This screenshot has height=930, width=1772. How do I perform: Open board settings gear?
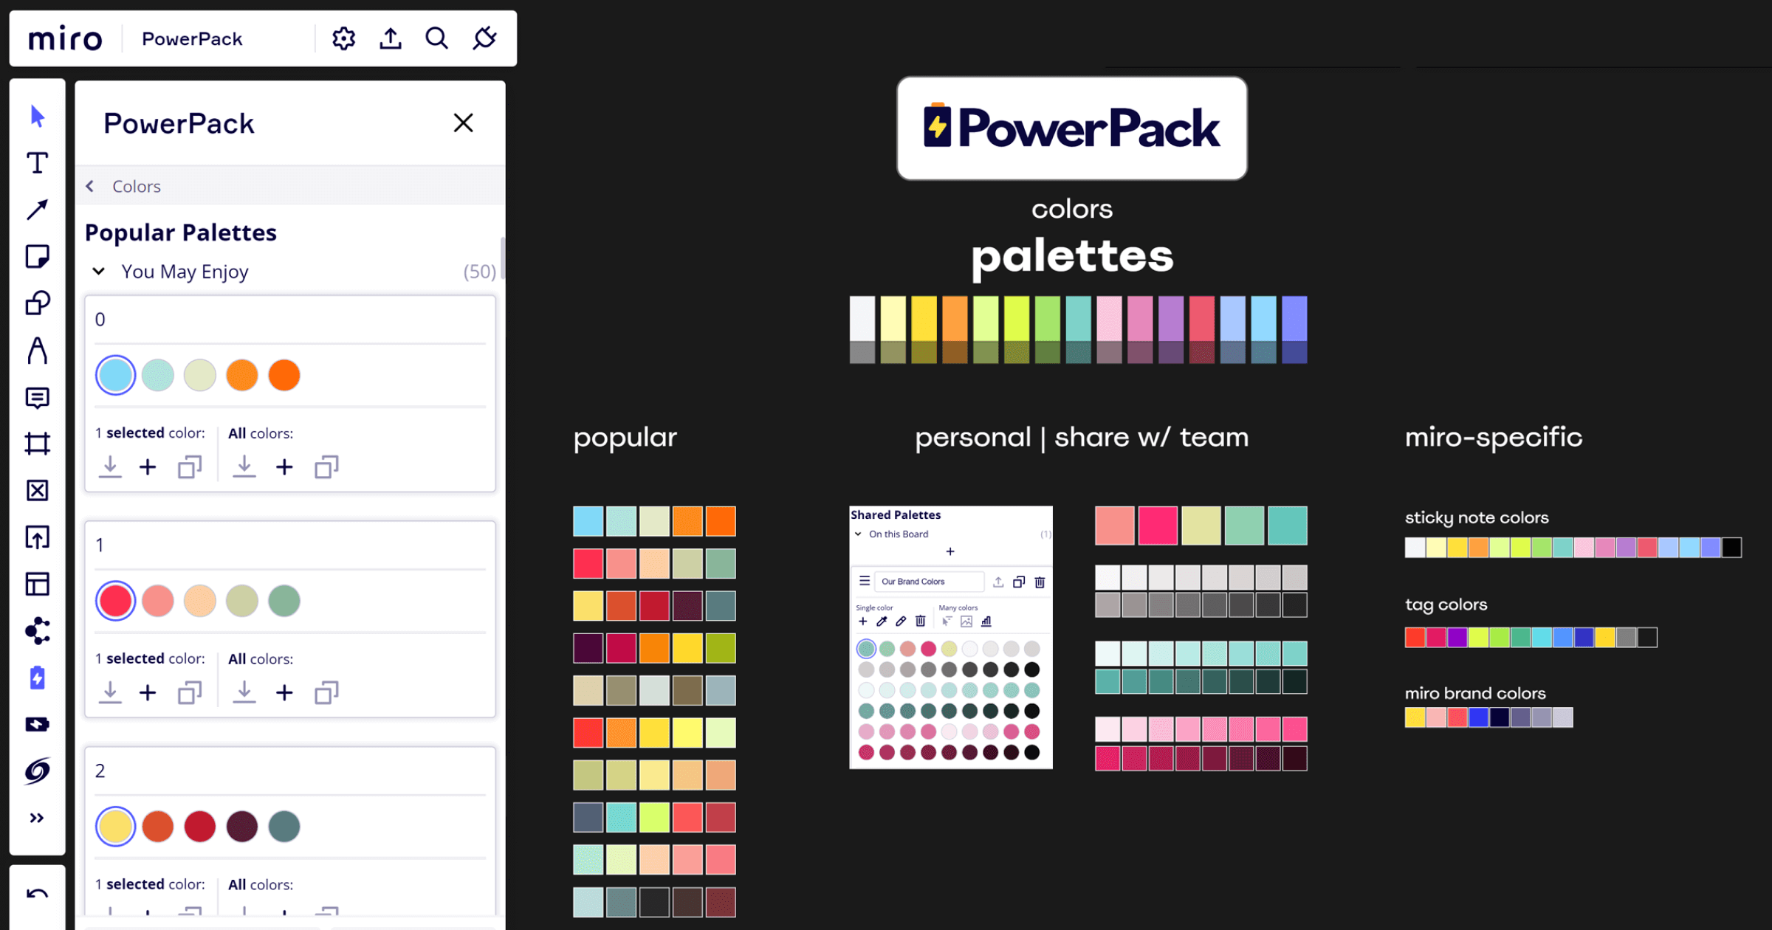point(343,38)
